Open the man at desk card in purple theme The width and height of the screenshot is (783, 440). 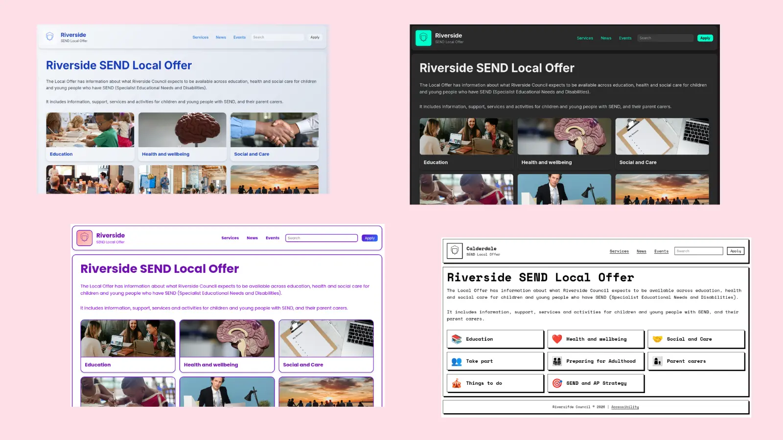(x=227, y=392)
